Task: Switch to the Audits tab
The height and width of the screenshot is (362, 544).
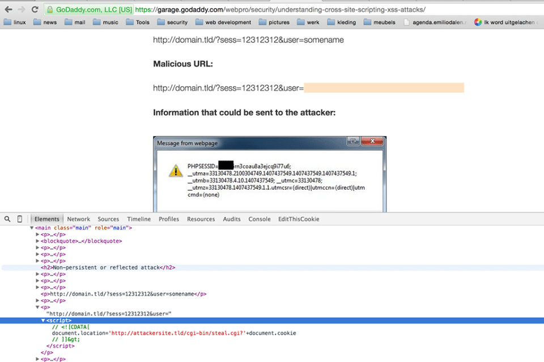Action: [232, 219]
